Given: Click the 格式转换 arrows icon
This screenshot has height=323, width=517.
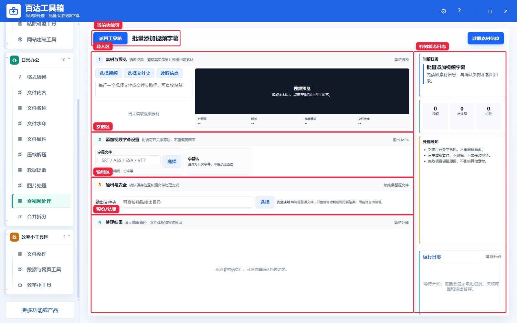Looking at the screenshot, I should pyautogui.click(x=20, y=77).
